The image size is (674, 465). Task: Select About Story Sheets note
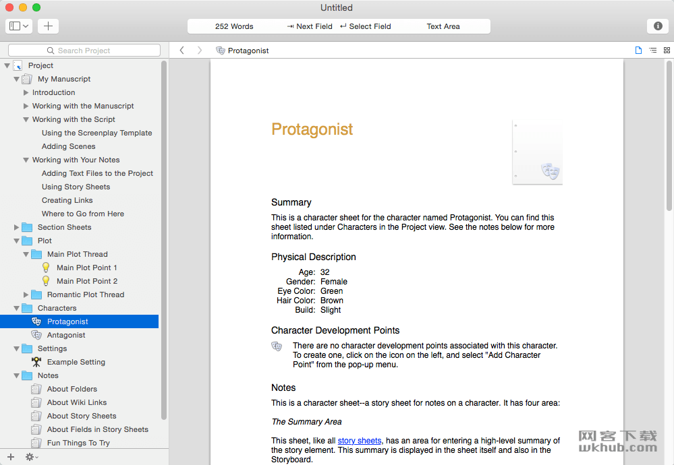tap(82, 416)
